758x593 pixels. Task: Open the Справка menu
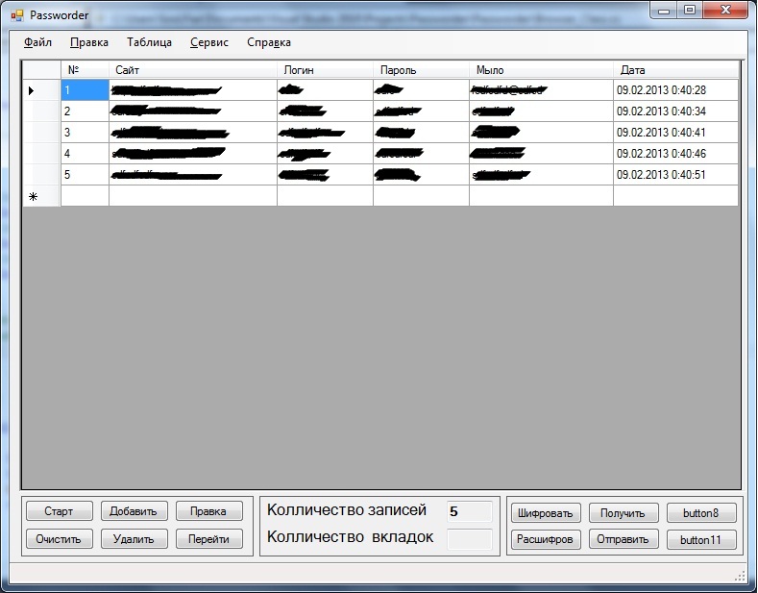pyautogui.click(x=269, y=42)
